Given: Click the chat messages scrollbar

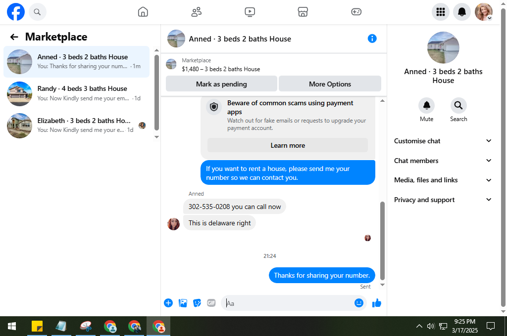Looking at the screenshot, I should 382,241.
